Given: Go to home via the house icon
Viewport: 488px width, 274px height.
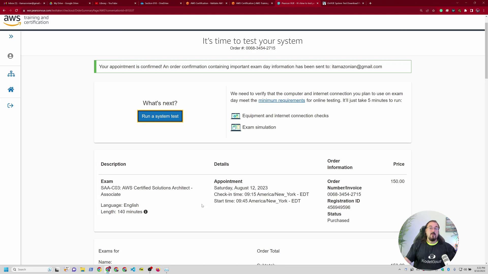Looking at the screenshot, I should [11, 90].
